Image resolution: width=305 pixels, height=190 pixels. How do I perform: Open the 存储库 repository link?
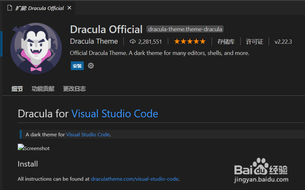click(x=226, y=41)
